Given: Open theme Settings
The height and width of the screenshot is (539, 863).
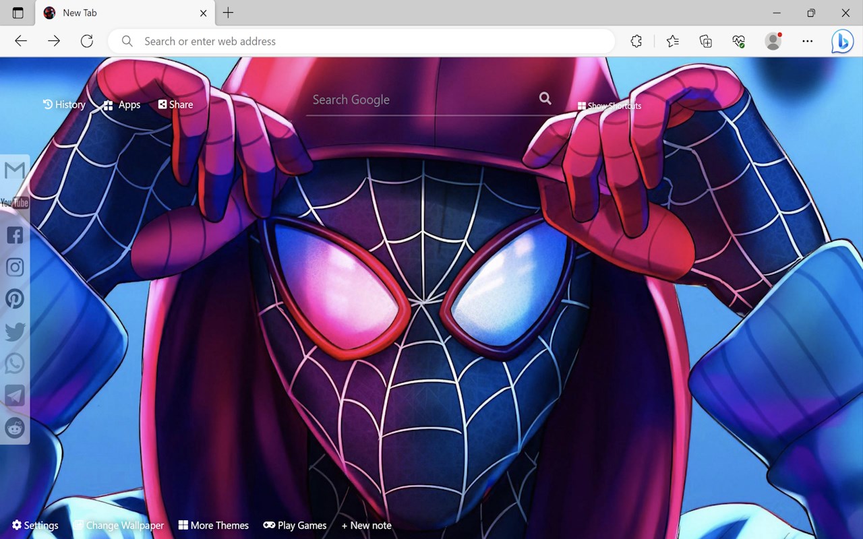Looking at the screenshot, I should tap(35, 526).
